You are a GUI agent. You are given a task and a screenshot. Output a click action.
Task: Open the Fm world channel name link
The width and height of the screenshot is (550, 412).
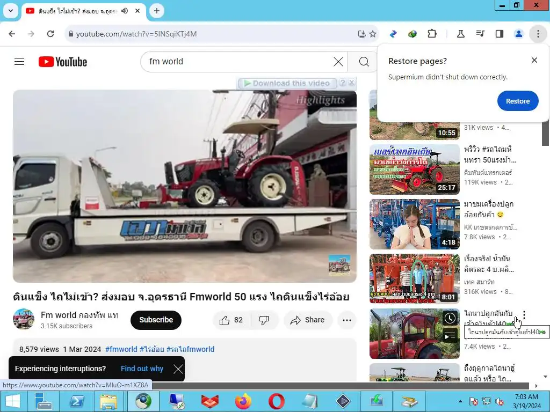[x=79, y=315]
